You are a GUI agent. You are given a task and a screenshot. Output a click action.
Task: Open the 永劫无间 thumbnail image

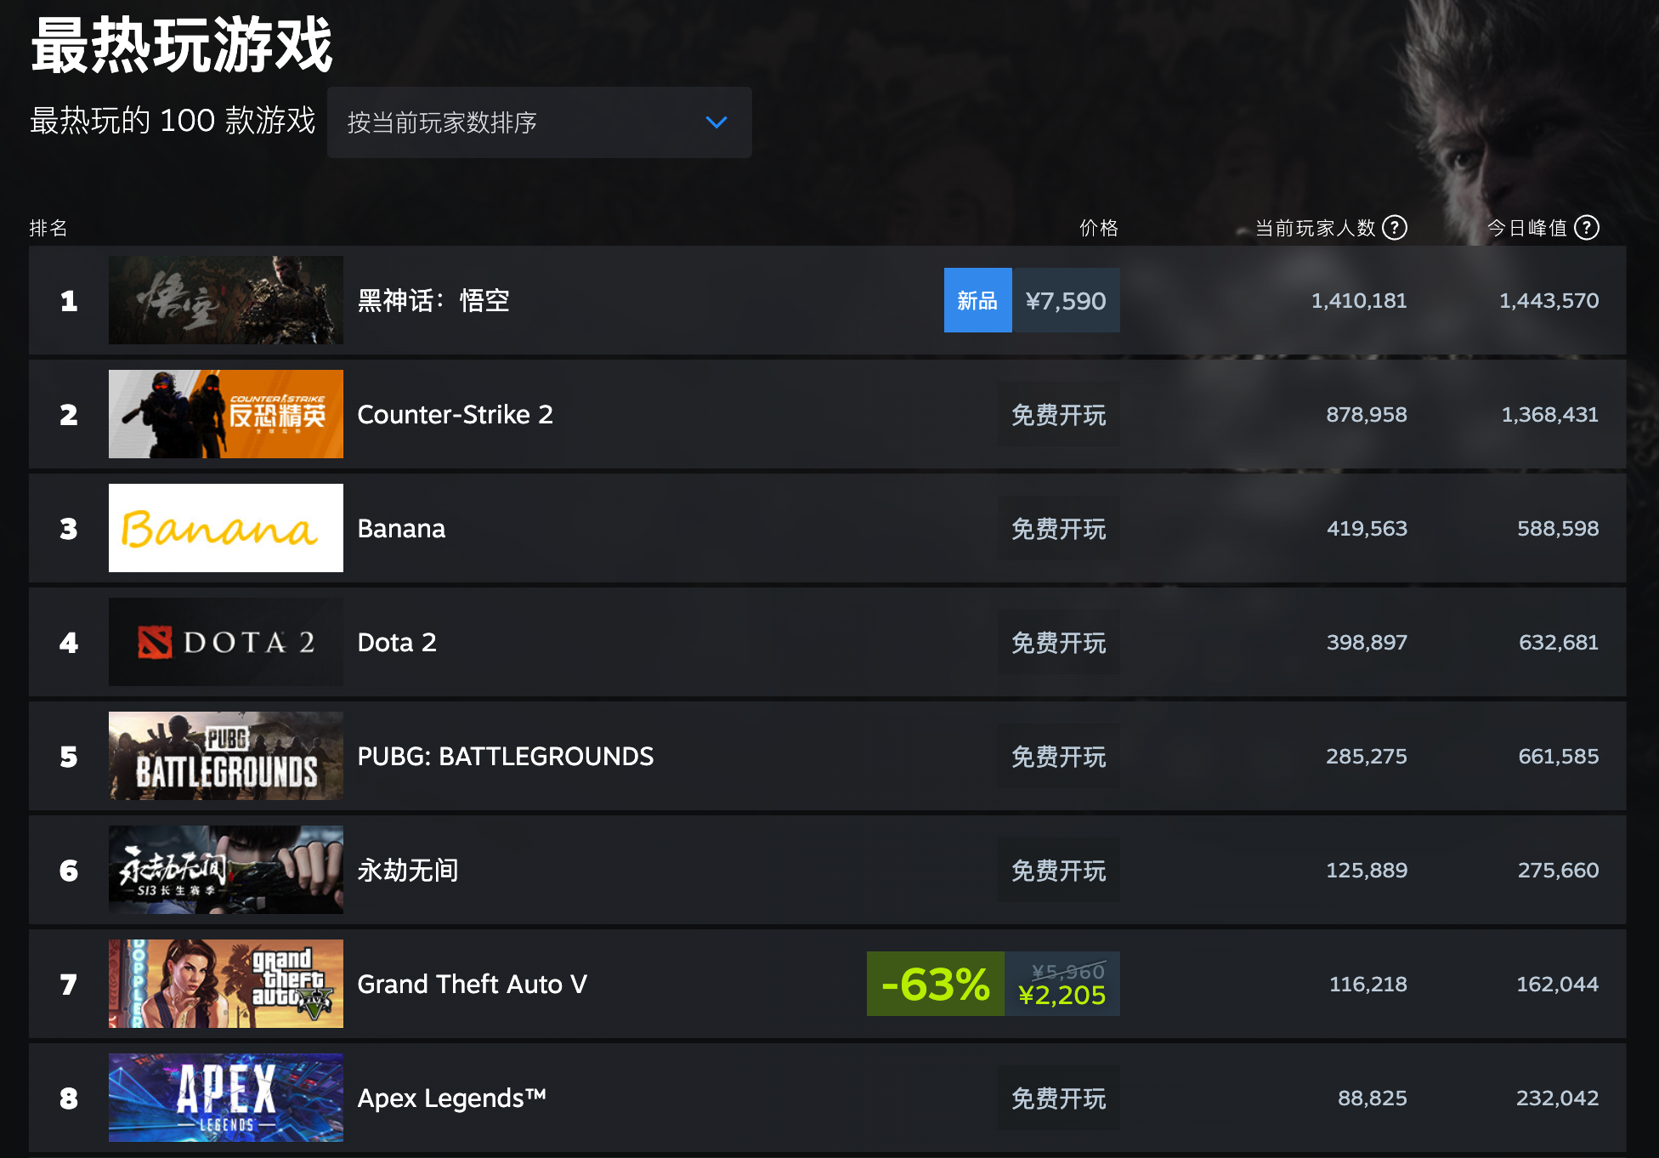point(226,870)
